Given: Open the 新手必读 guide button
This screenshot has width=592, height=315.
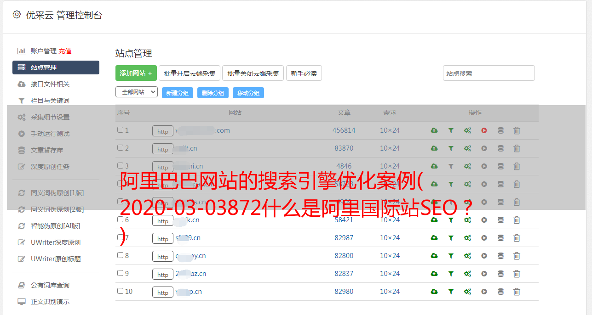Looking at the screenshot, I should click(304, 73).
